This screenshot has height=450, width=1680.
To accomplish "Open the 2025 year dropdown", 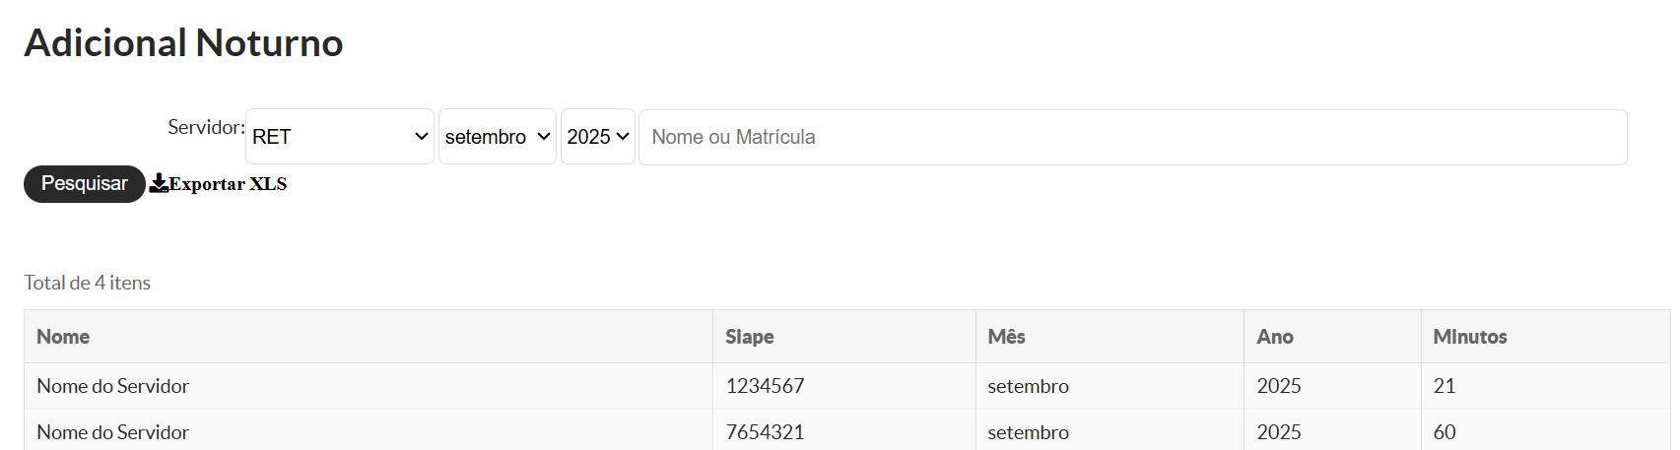I will pos(597,137).
